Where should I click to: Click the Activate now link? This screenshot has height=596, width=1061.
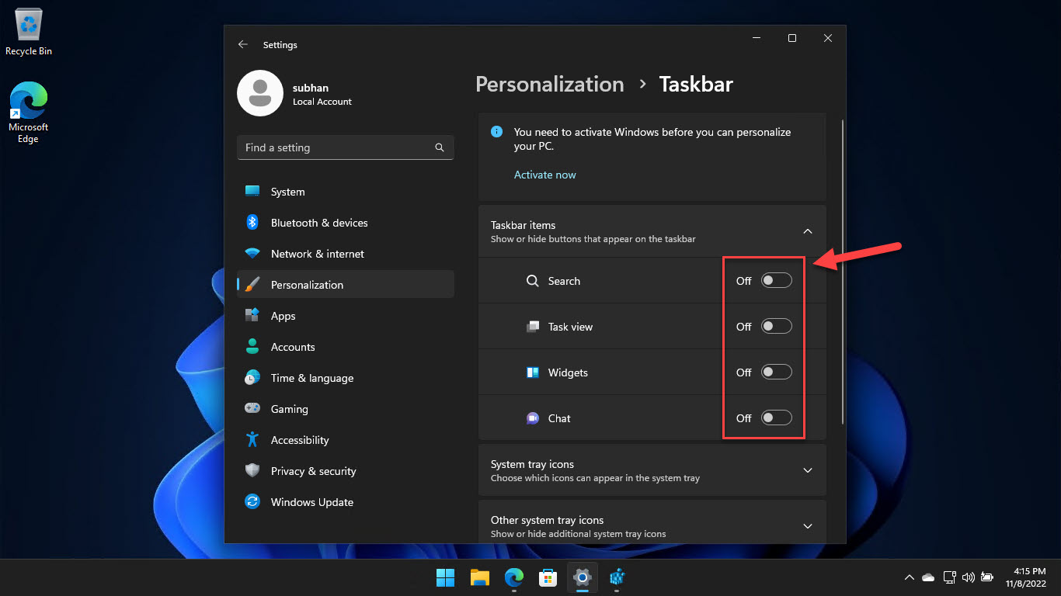pyautogui.click(x=544, y=175)
